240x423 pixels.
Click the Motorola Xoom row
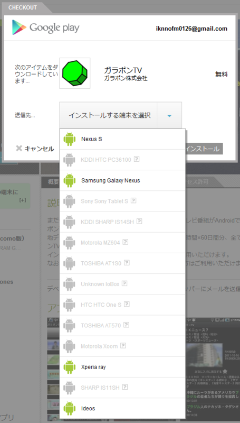(x=122, y=346)
